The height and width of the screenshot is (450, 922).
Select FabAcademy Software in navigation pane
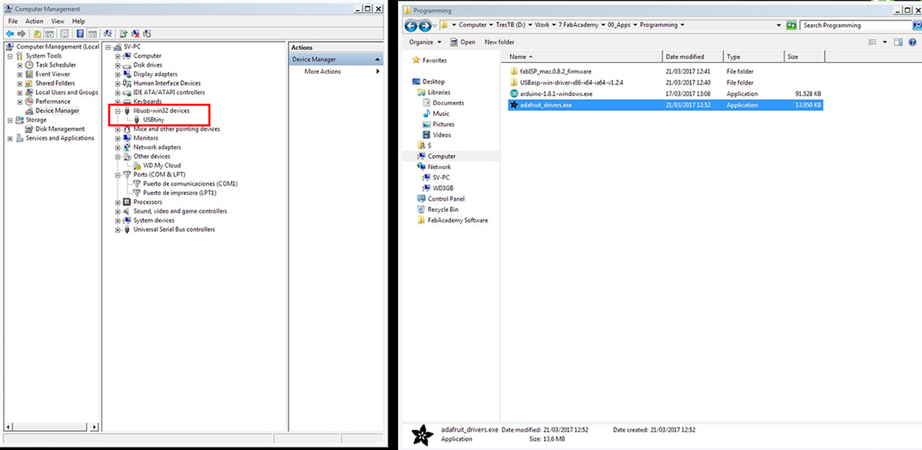click(x=458, y=220)
